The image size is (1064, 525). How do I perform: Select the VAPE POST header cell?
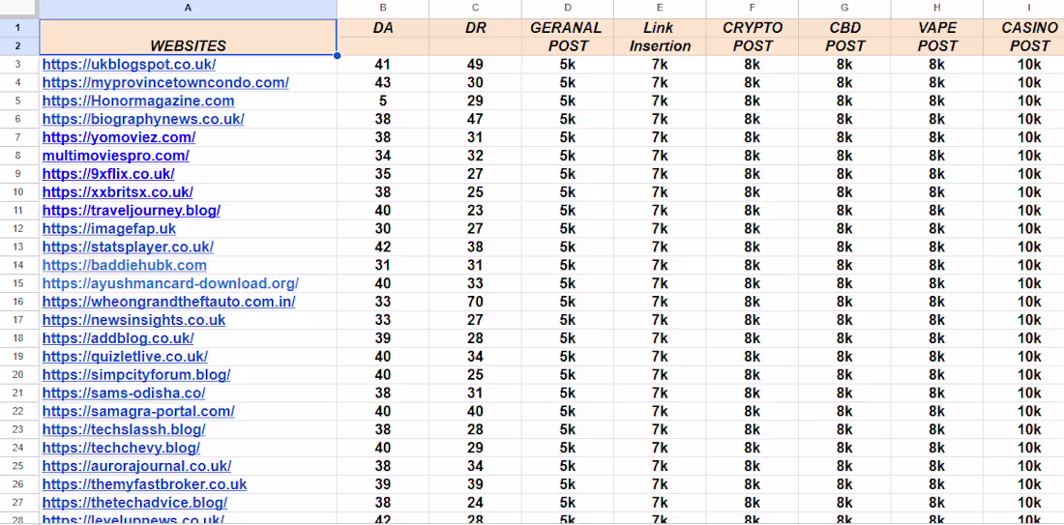click(x=936, y=38)
